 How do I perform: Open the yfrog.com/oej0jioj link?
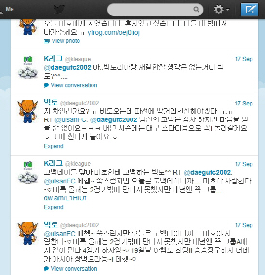(114, 32)
